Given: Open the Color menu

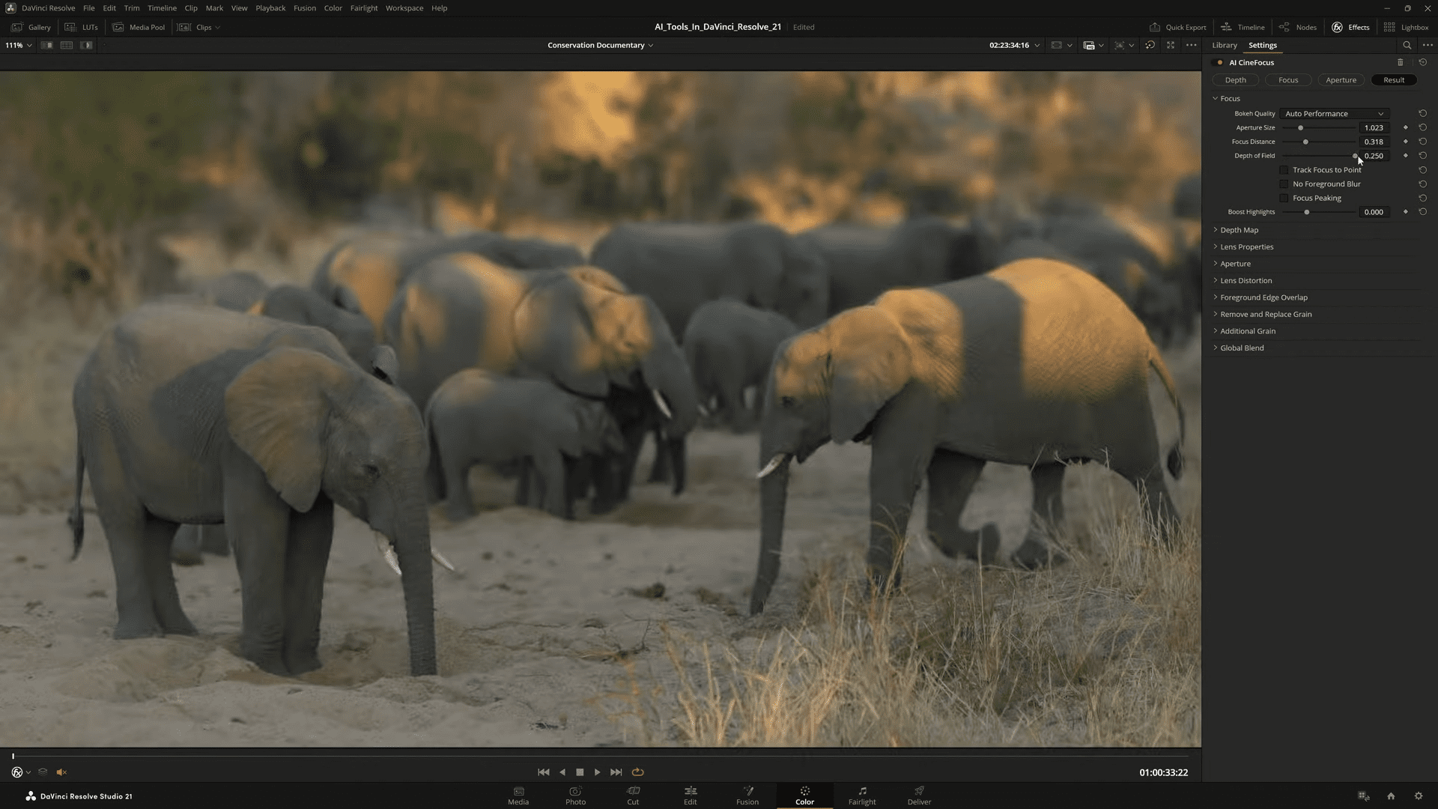Looking at the screenshot, I should pyautogui.click(x=333, y=7).
